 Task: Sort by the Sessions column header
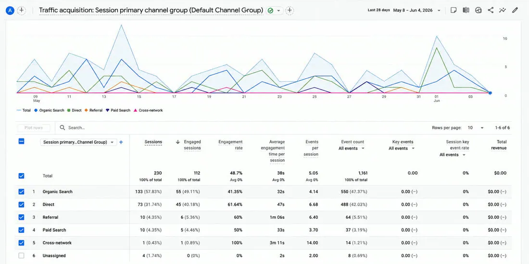(153, 142)
